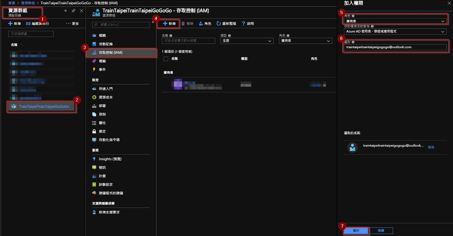
Task: Open 鎖定 locks item
Action: [x=102, y=131]
